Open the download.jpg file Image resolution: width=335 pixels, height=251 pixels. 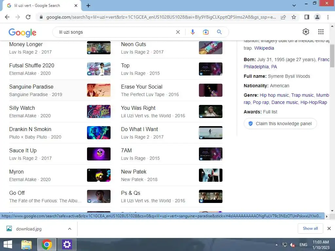point(29,229)
